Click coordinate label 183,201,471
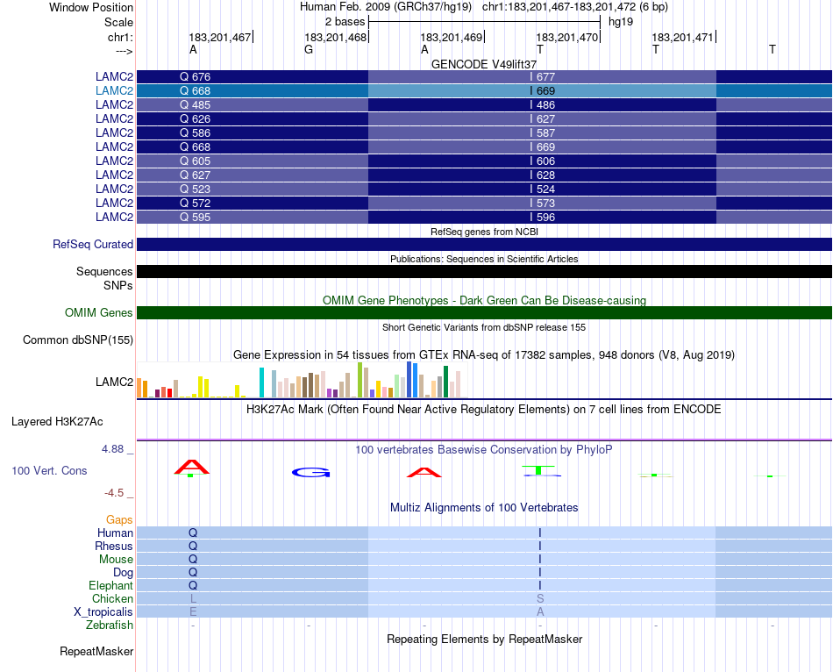This screenshot has width=833, height=672. pyautogui.click(x=683, y=37)
